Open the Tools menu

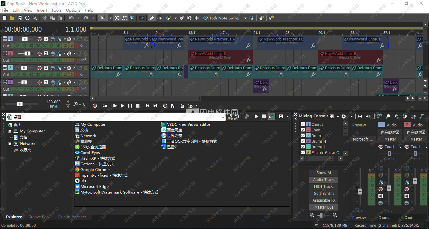tap(57, 10)
